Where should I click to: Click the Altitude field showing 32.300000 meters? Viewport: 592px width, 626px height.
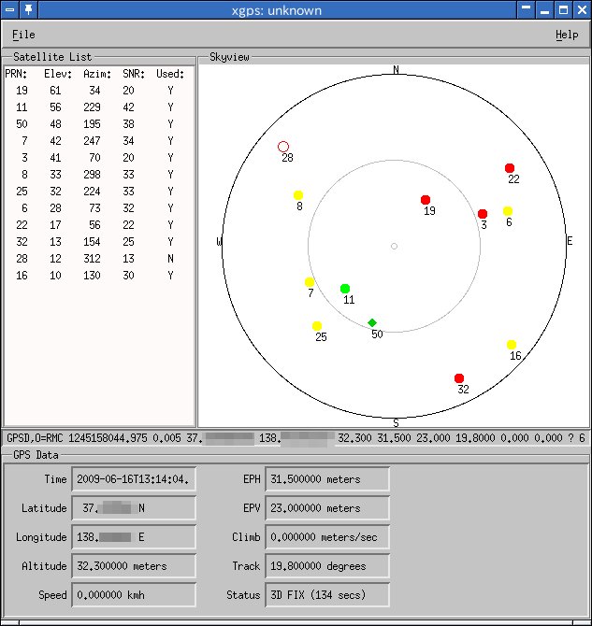pyautogui.click(x=134, y=565)
